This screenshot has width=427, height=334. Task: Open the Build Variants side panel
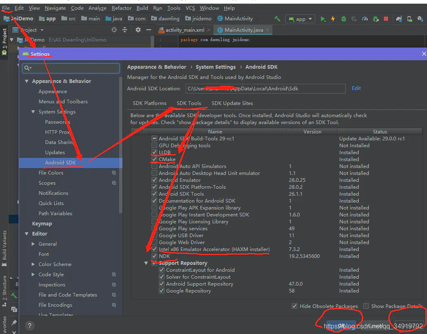coord(4,248)
